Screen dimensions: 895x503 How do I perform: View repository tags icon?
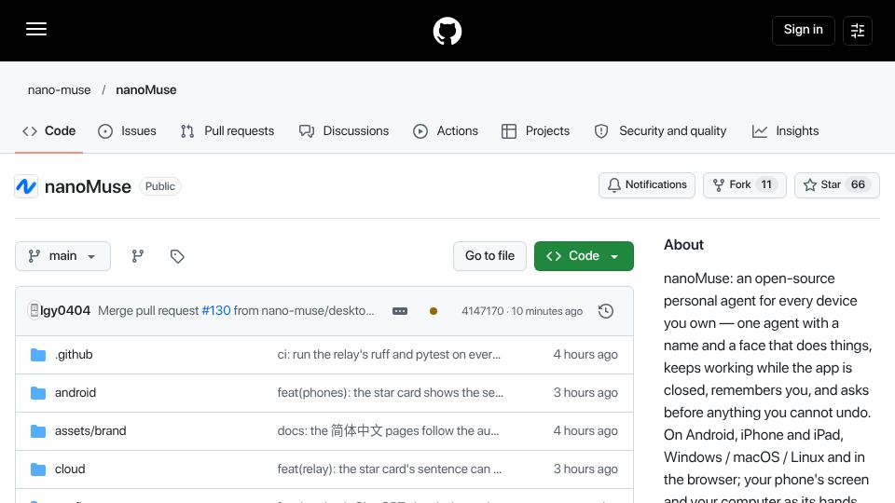pyautogui.click(x=177, y=256)
